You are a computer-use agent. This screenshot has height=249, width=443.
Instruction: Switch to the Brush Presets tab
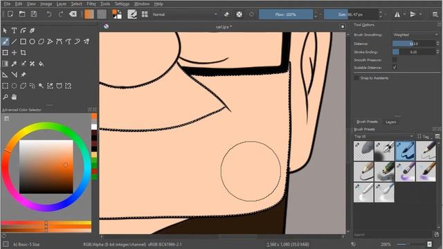pyautogui.click(x=367, y=122)
